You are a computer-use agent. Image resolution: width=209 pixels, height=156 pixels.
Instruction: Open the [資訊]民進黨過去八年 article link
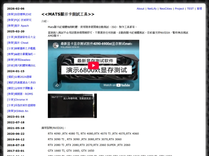click(21, 83)
